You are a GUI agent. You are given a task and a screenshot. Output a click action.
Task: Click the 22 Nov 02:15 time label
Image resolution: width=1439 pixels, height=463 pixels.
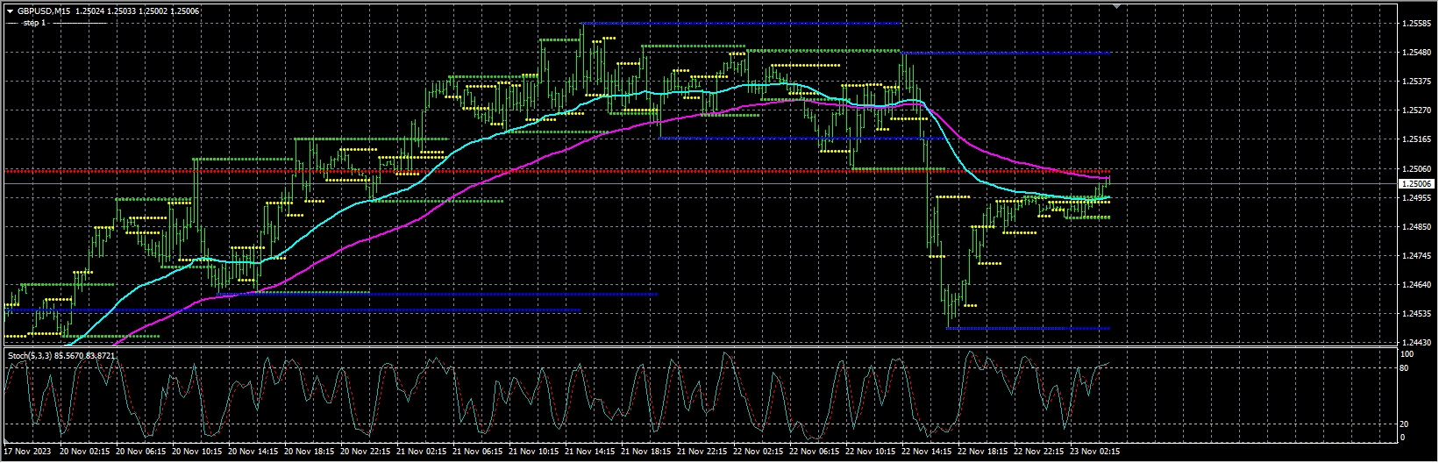click(x=760, y=452)
